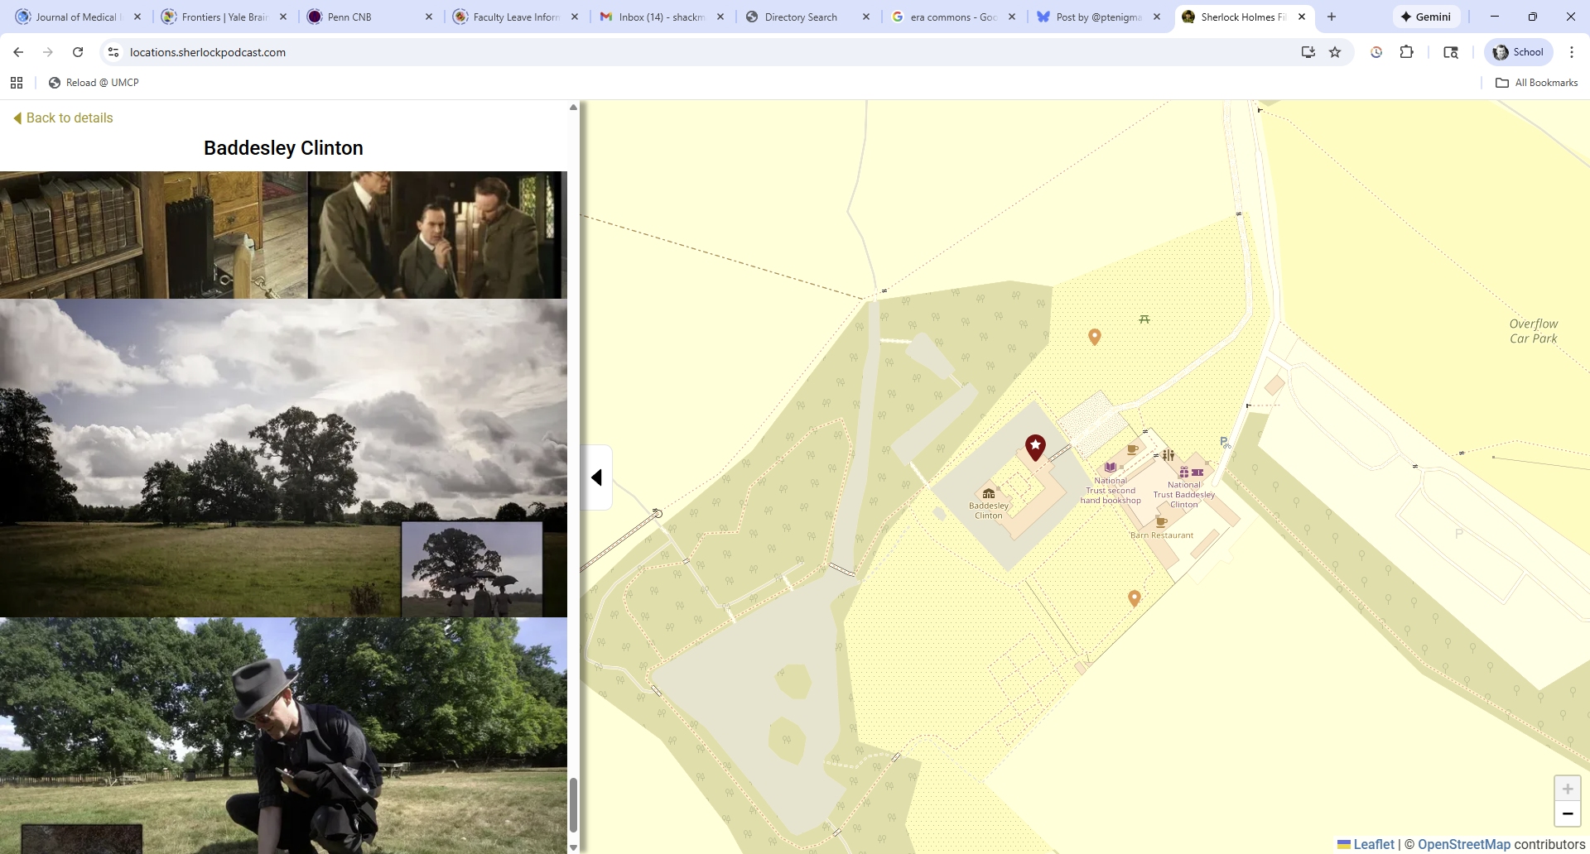
Task: Open All Bookmarks folder
Action: (x=1536, y=83)
